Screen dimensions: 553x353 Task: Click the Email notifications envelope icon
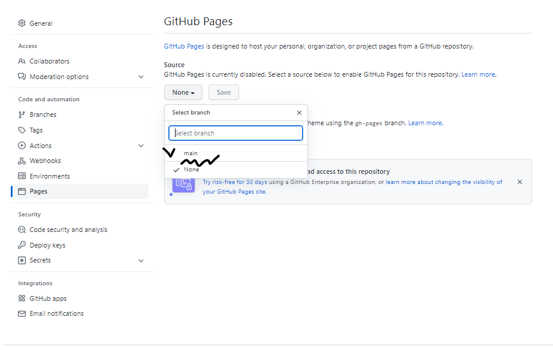(22, 313)
